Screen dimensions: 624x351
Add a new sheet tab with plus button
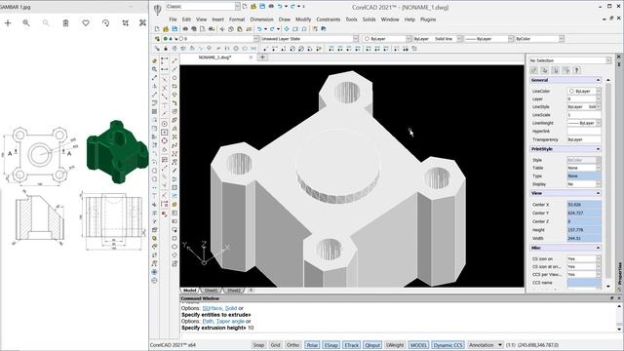tap(251, 291)
